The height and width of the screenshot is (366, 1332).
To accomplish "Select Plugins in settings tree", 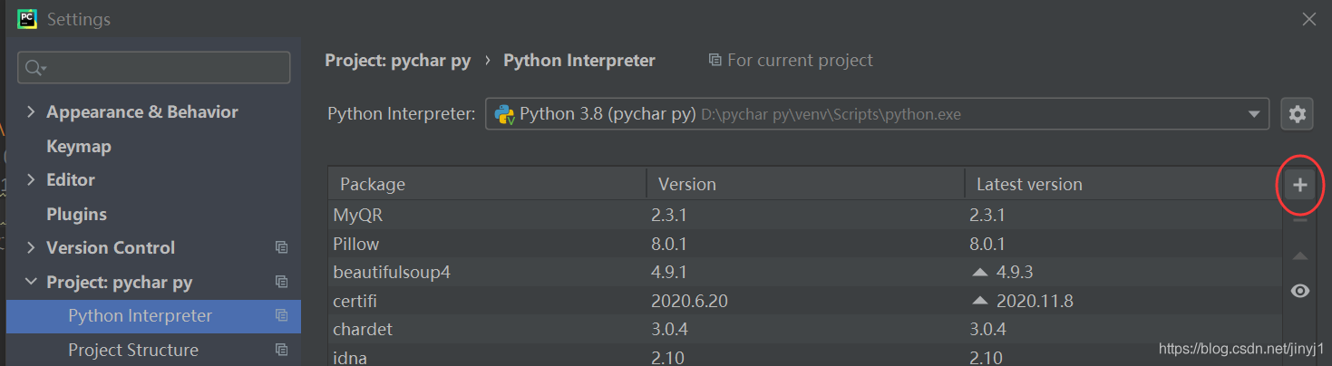I will [76, 214].
